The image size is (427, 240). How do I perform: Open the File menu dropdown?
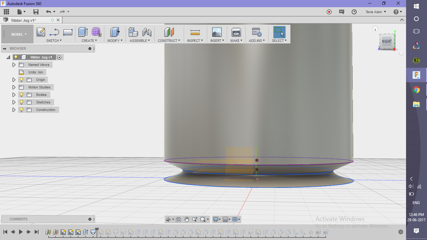21,12
